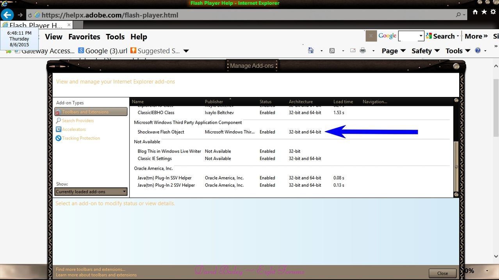
Task: Select Java(tm) Plug-In 2 SSV Helper row
Action: pos(291,185)
